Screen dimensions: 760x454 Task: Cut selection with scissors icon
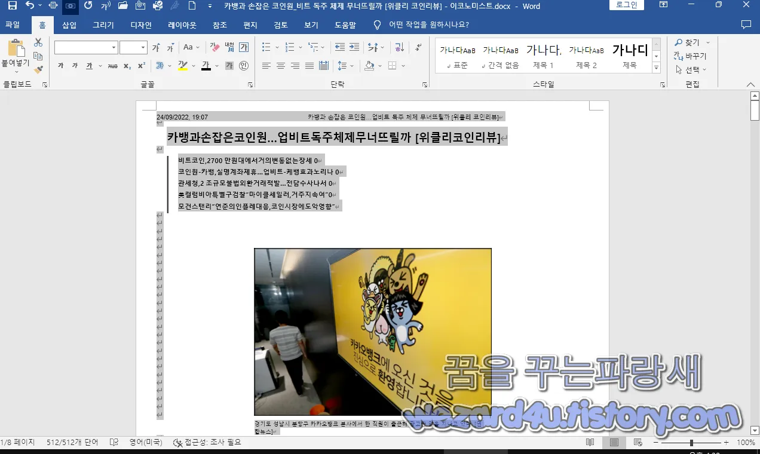38,42
